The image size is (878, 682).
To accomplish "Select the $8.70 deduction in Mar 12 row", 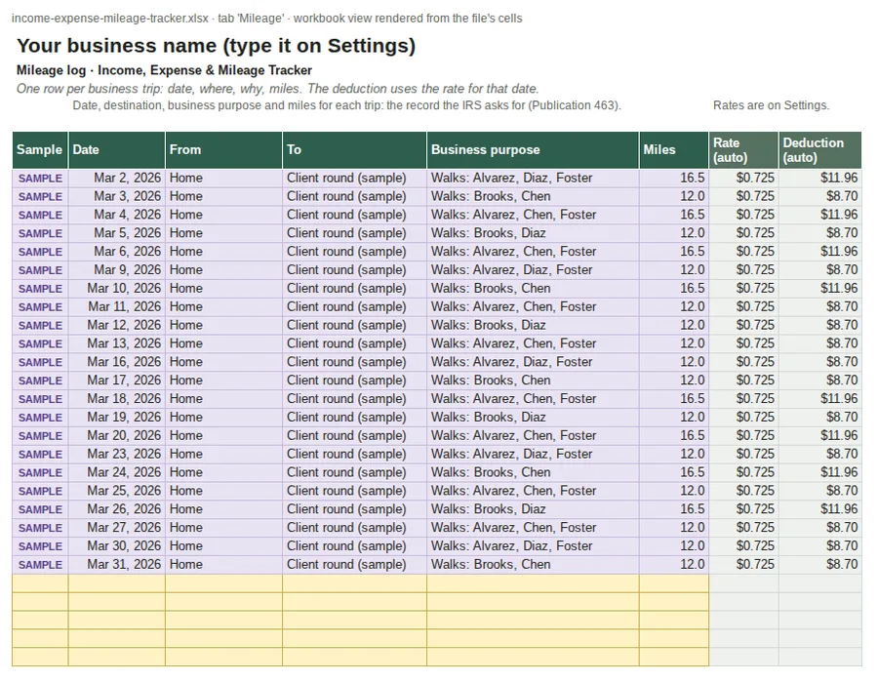I will coord(820,325).
